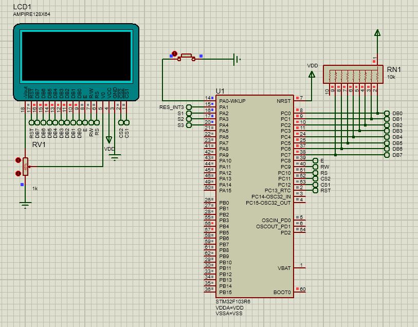Click the E terminal at PC8
418x327 pixels.
[315, 161]
